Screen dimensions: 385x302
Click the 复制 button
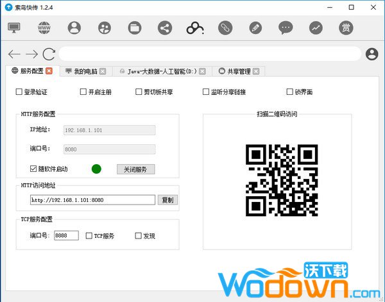(x=167, y=200)
